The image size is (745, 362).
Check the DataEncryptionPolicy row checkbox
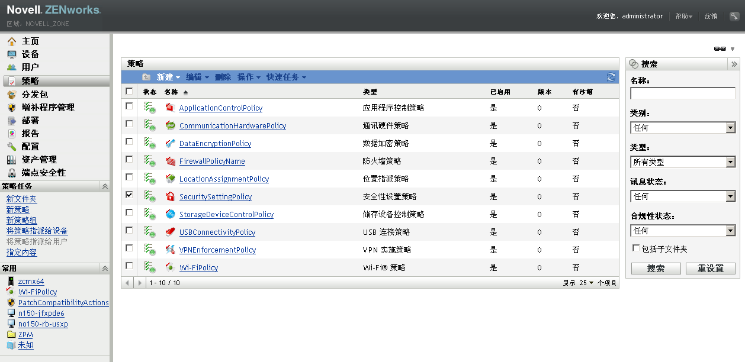point(129,141)
